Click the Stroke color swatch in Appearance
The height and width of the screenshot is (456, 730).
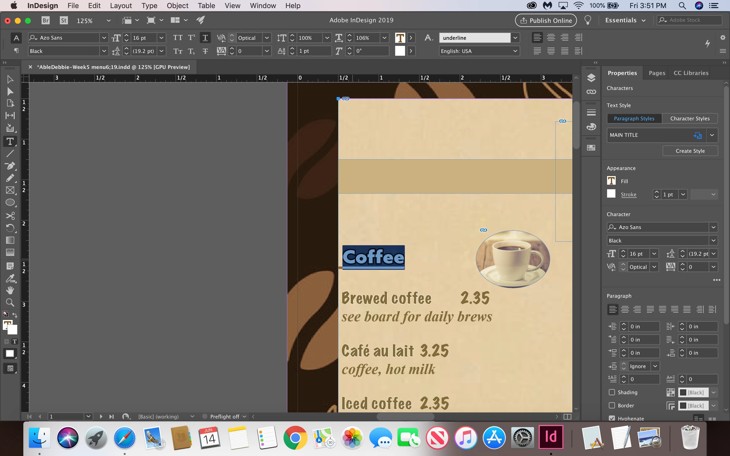611,194
